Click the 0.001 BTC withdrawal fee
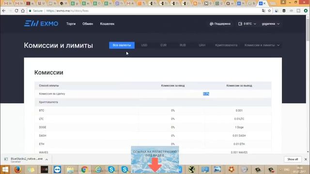The image size is (310, 174). point(239,111)
